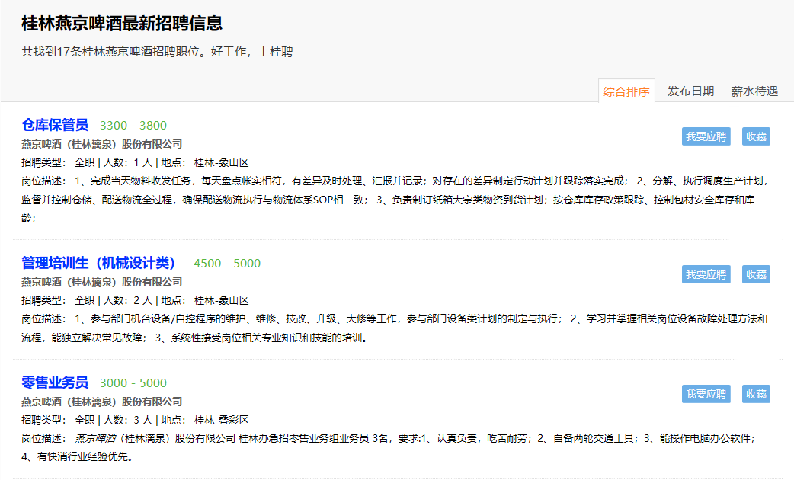Click the 岗位描述 text of 仓库保管员
794x480 pixels.
(395, 200)
